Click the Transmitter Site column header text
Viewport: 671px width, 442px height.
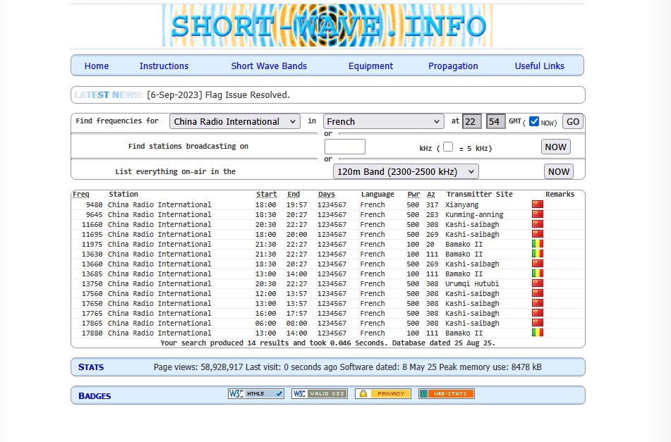(x=479, y=194)
